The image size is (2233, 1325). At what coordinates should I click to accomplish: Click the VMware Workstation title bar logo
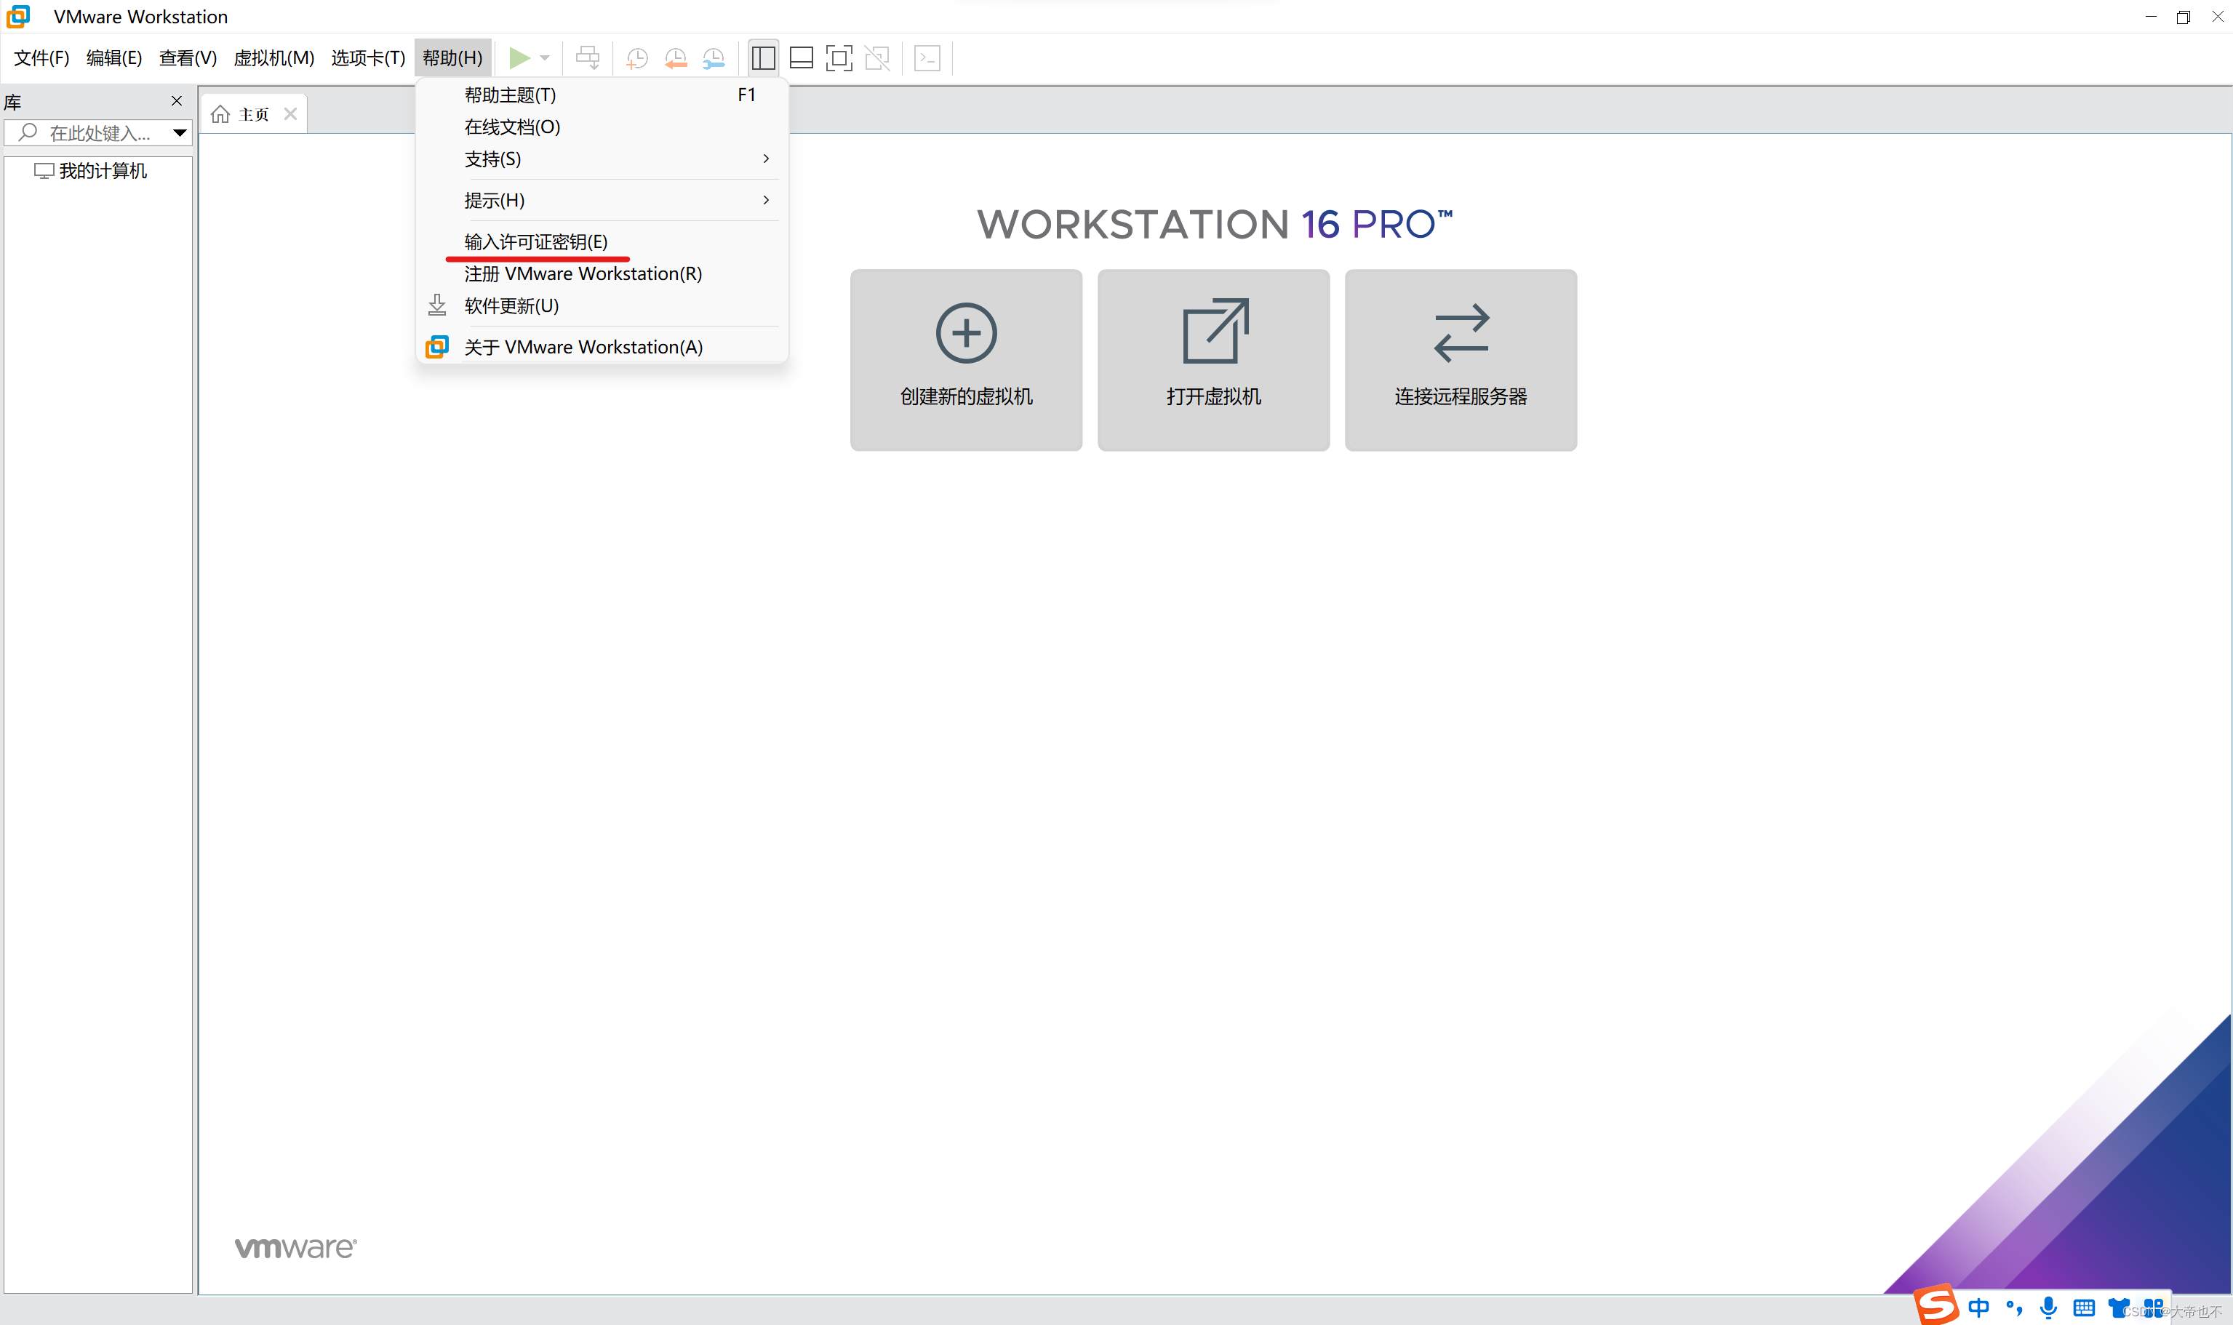(19, 16)
